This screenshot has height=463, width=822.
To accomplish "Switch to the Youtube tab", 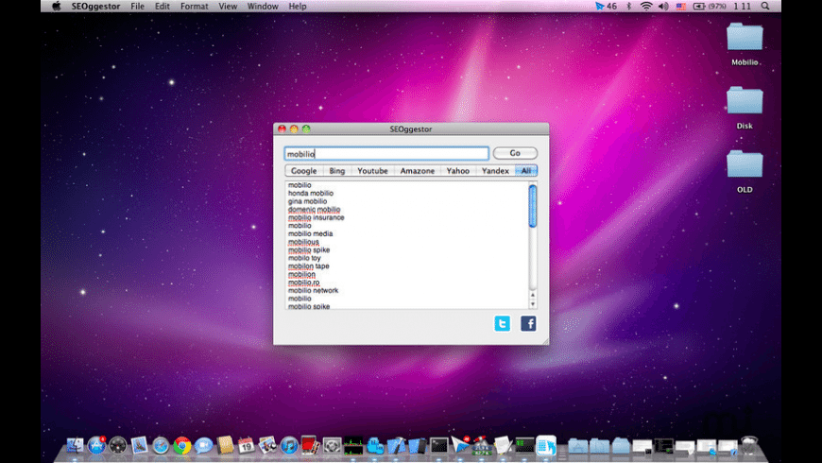I will point(372,171).
